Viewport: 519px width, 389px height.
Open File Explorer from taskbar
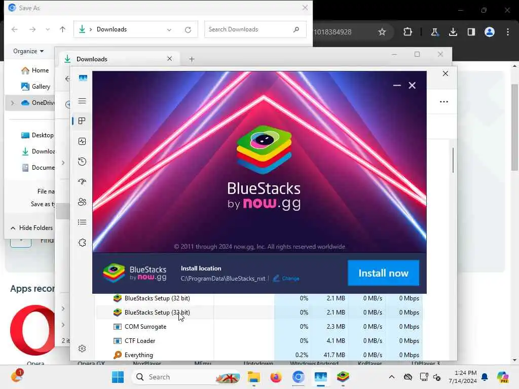(x=254, y=377)
